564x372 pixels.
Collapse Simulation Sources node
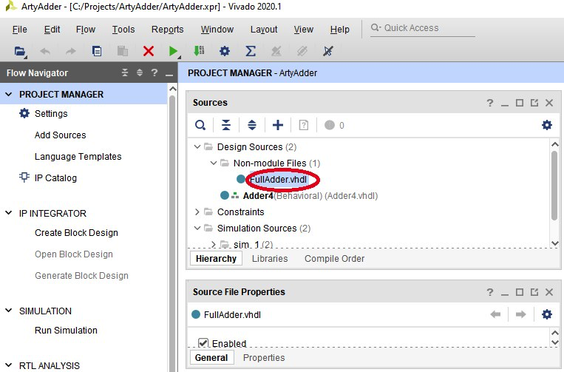click(x=197, y=228)
